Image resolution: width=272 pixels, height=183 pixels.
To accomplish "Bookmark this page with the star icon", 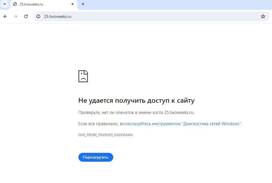I will pyautogui.click(x=263, y=16).
